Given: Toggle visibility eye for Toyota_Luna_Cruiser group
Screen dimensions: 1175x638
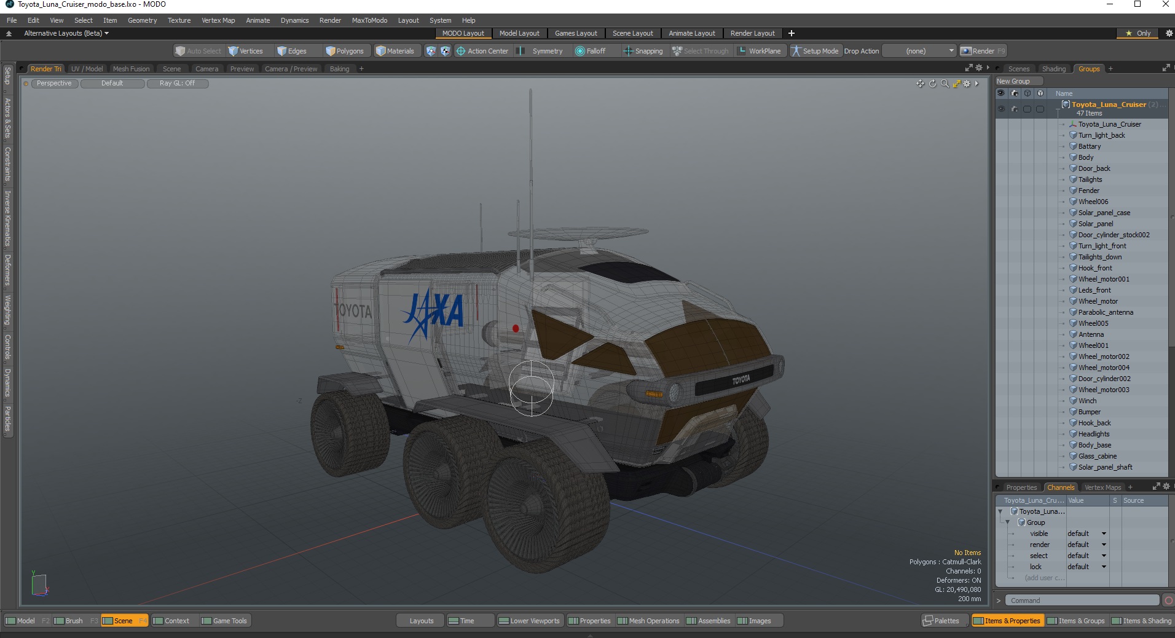Looking at the screenshot, I should [x=1001, y=109].
